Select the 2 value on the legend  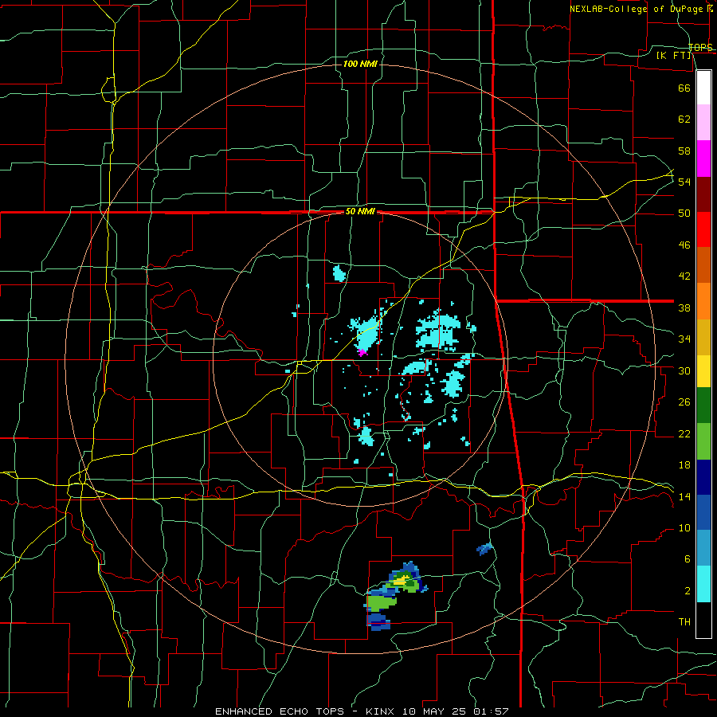tap(687, 591)
